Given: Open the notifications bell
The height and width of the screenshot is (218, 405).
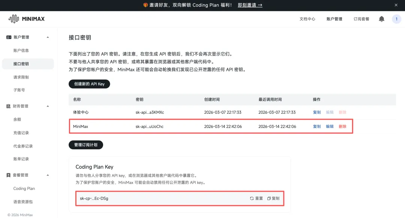Looking at the screenshot, I should (381, 19).
